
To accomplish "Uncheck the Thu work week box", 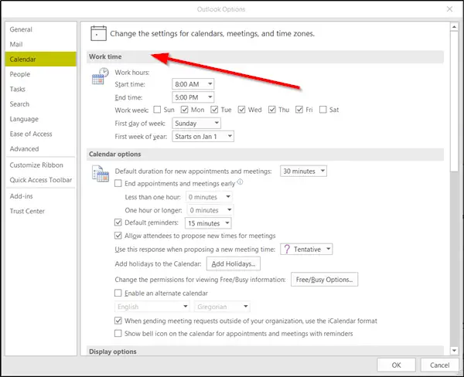I will pos(272,110).
